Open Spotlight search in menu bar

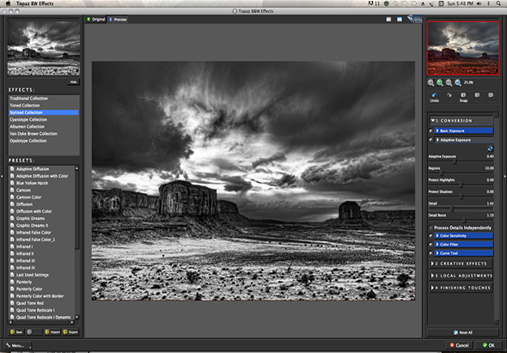pos(498,3)
